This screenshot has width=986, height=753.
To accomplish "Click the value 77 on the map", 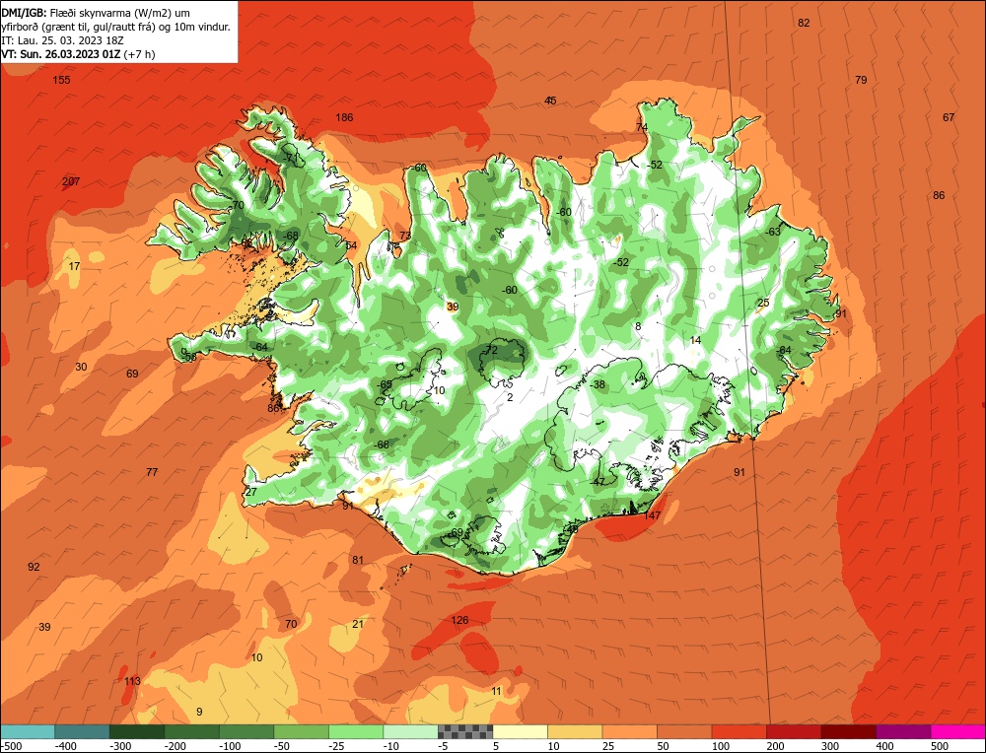I will point(152,472).
